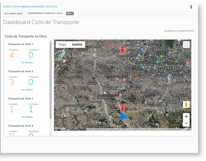This screenshot has height=161, width=206.
Task: Click Informar erro no mapa link
Action: 182,129
